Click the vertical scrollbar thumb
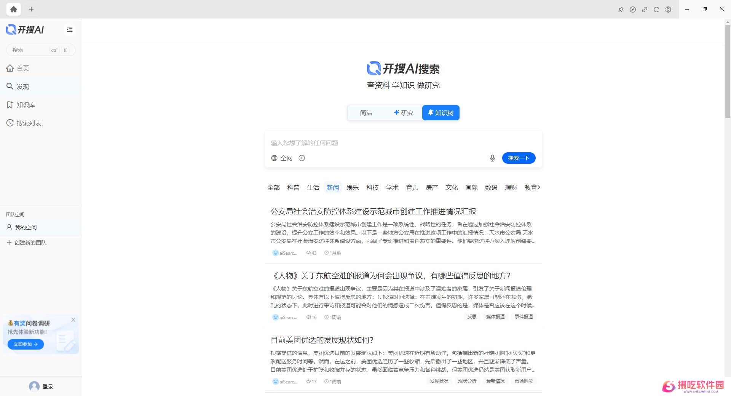 click(x=728, y=72)
